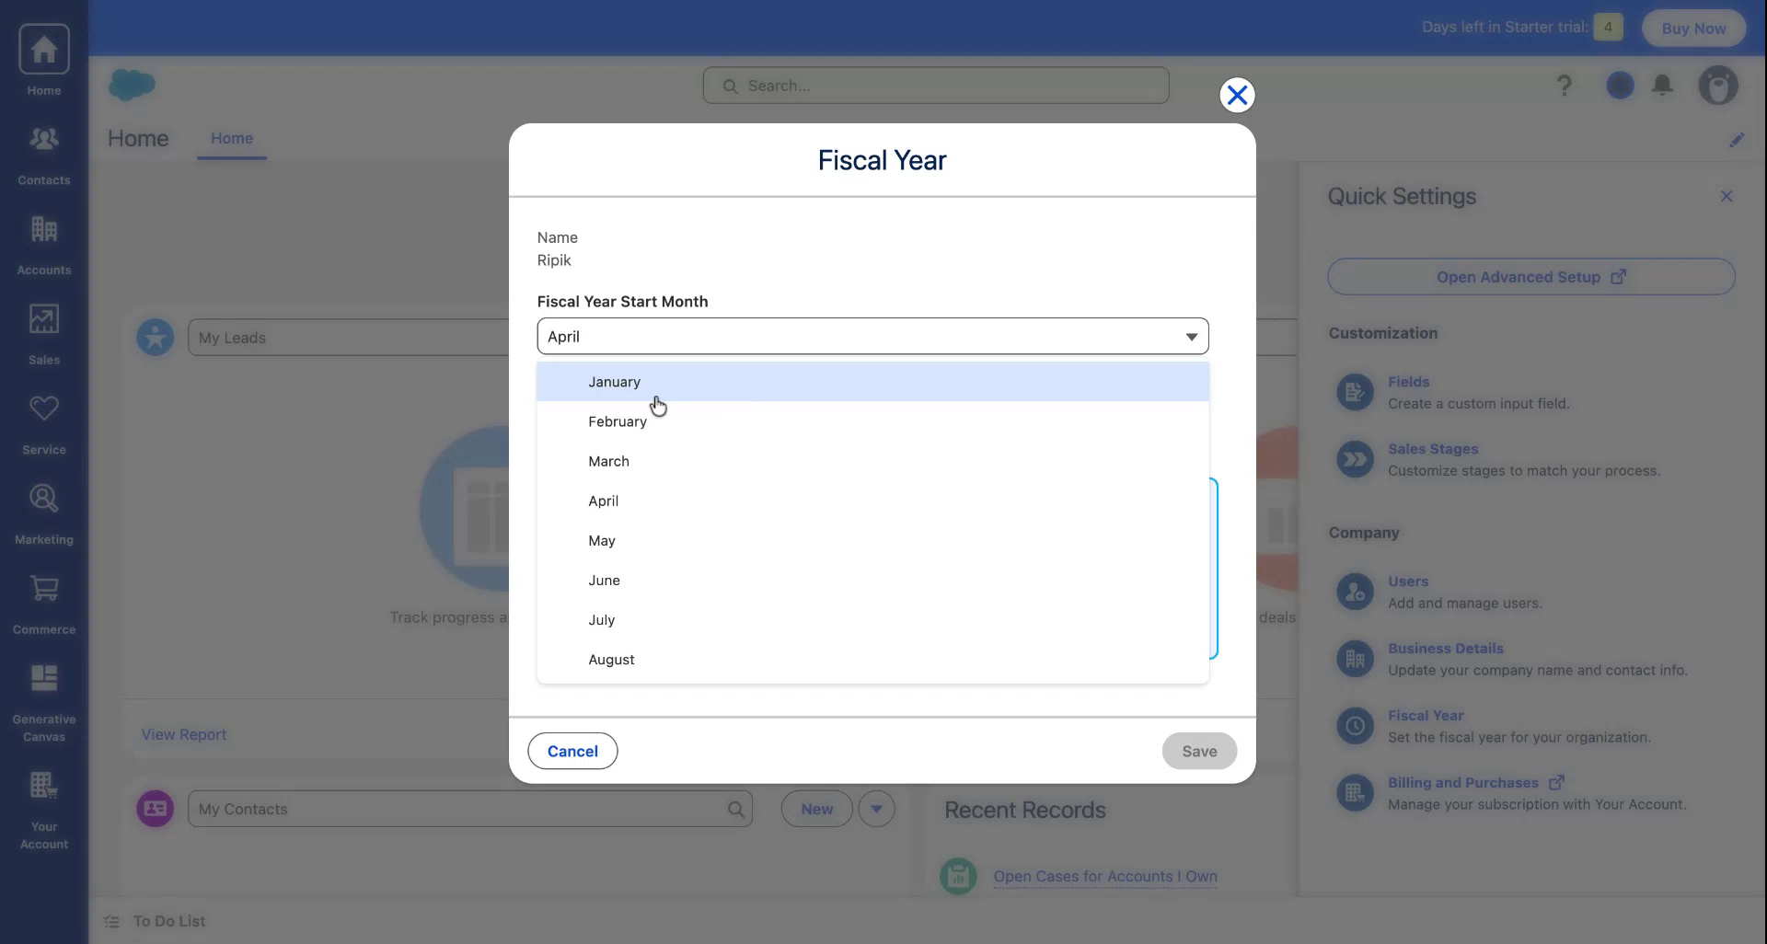Click the notifications bell icon
This screenshot has width=1767, height=944.
coord(1663,85)
